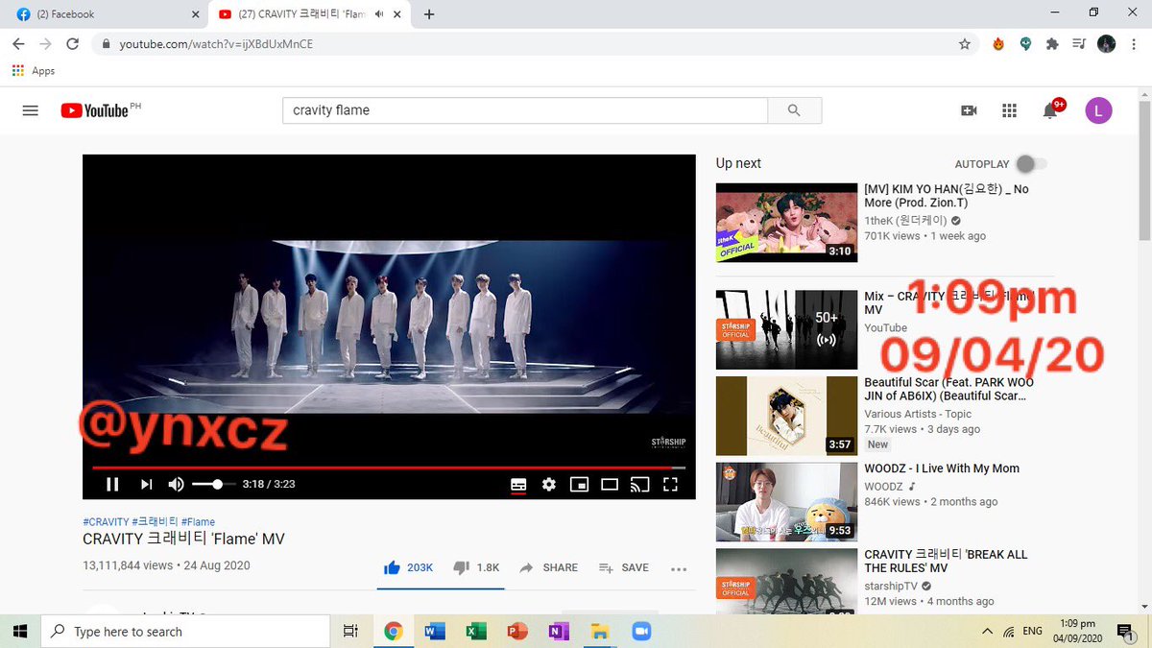Open the more actions ellipsis under video
This screenshot has height=648, width=1152.
pyautogui.click(x=679, y=568)
